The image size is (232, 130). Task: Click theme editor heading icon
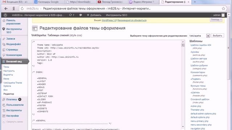click(35, 28)
